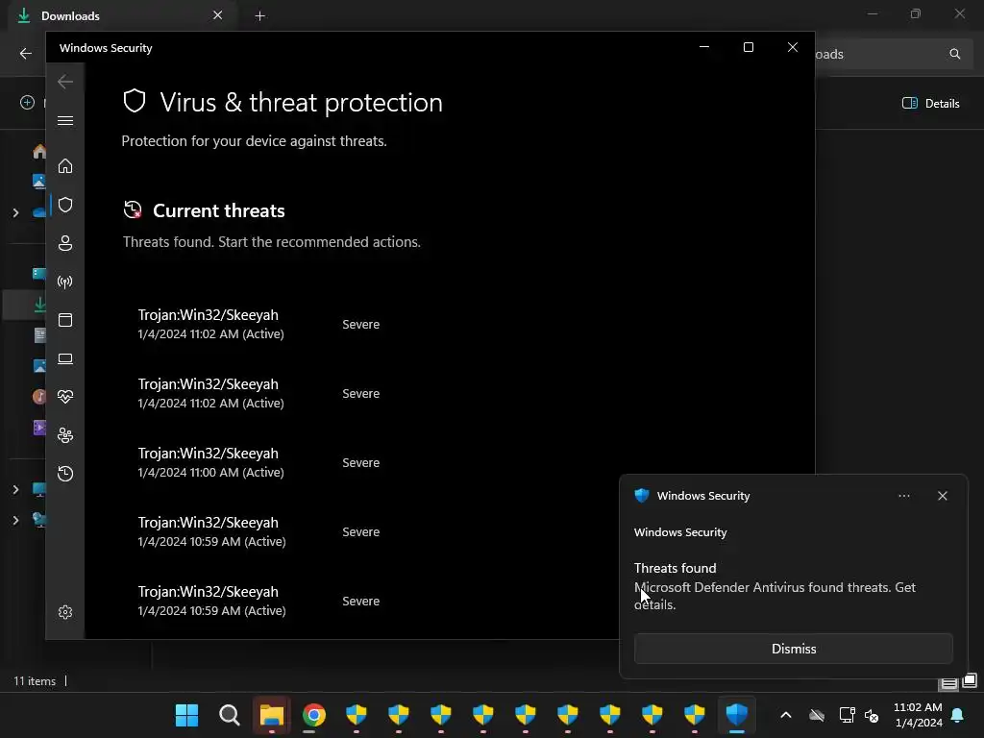Open Protection history in sidebar

[65, 473]
